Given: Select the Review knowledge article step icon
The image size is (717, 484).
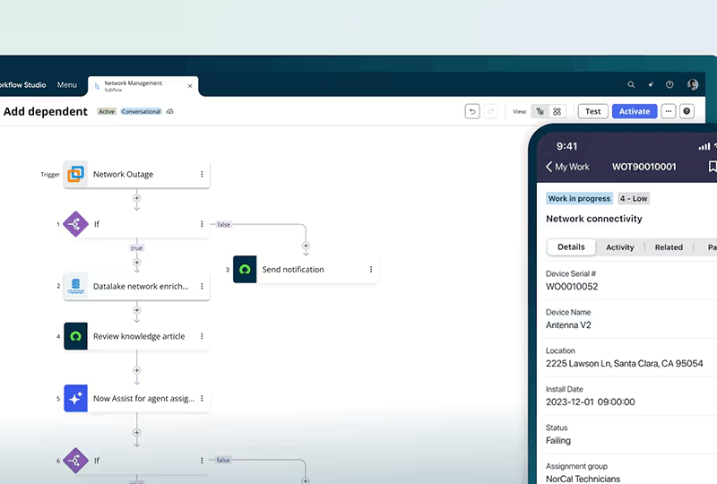Looking at the screenshot, I should (x=75, y=336).
